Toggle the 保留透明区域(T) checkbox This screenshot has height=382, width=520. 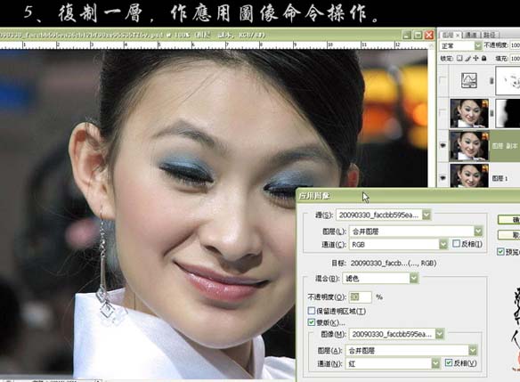tap(311, 311)
